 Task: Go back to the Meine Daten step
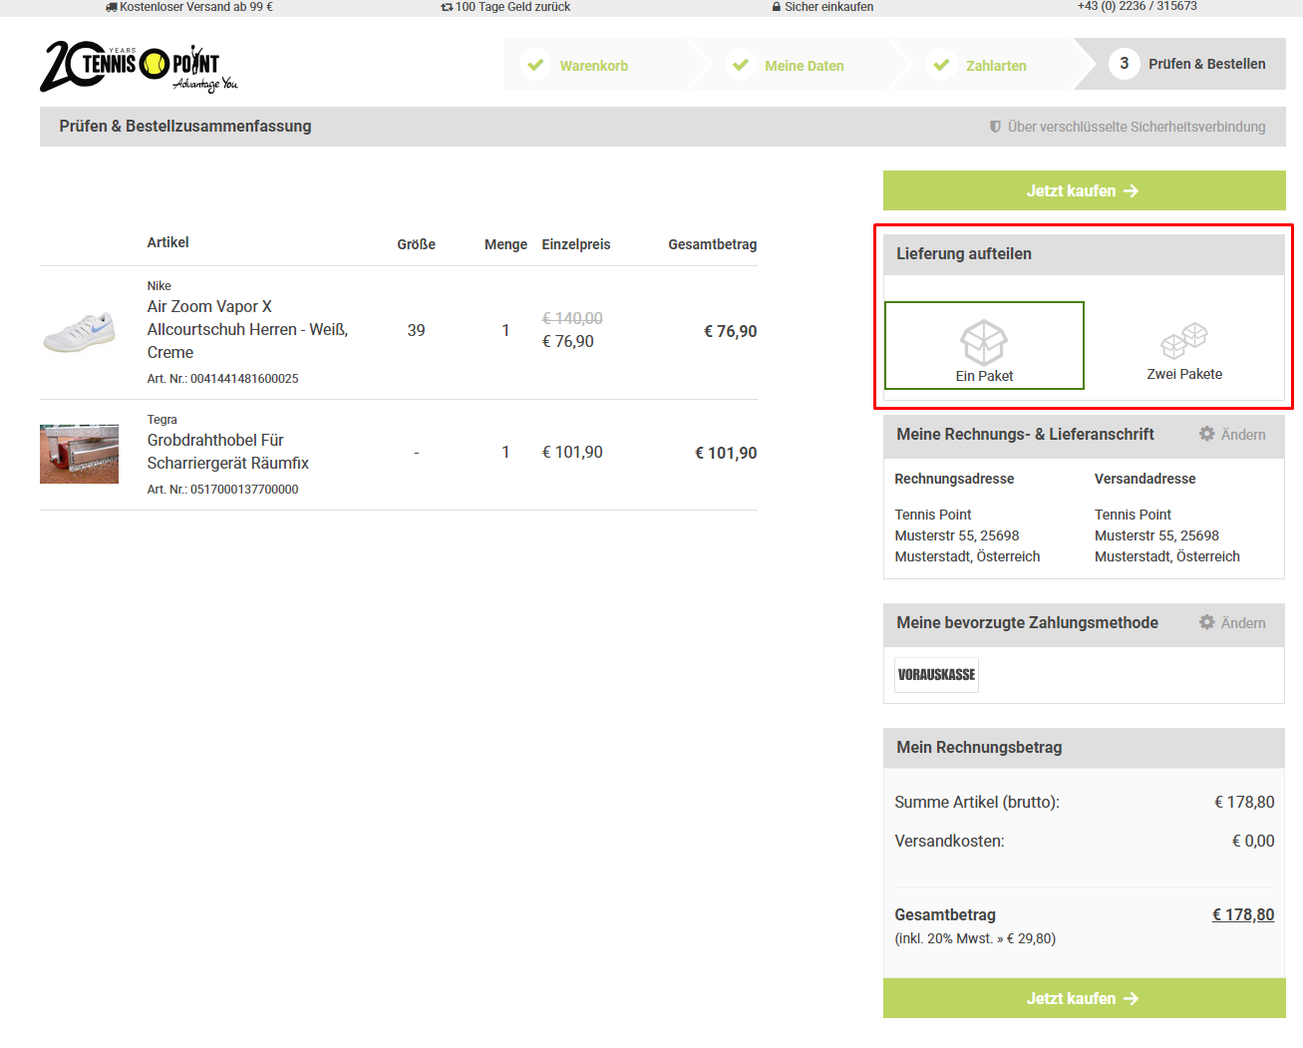pyautogui.click(x=804, y=66)
